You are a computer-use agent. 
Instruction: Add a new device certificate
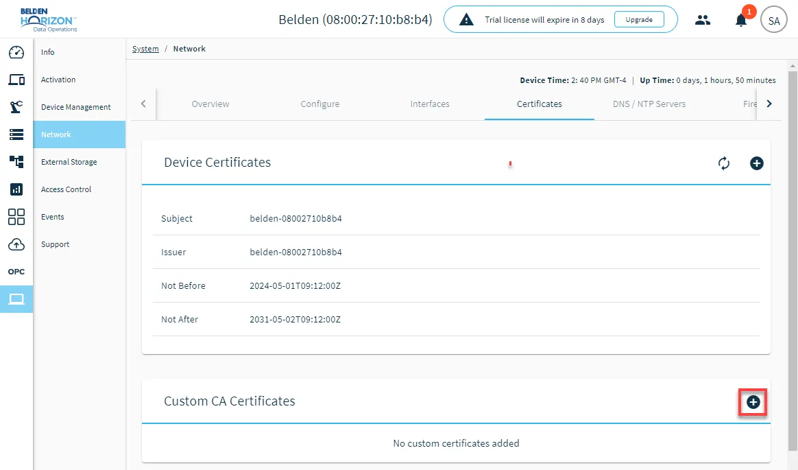coord(757,163)
